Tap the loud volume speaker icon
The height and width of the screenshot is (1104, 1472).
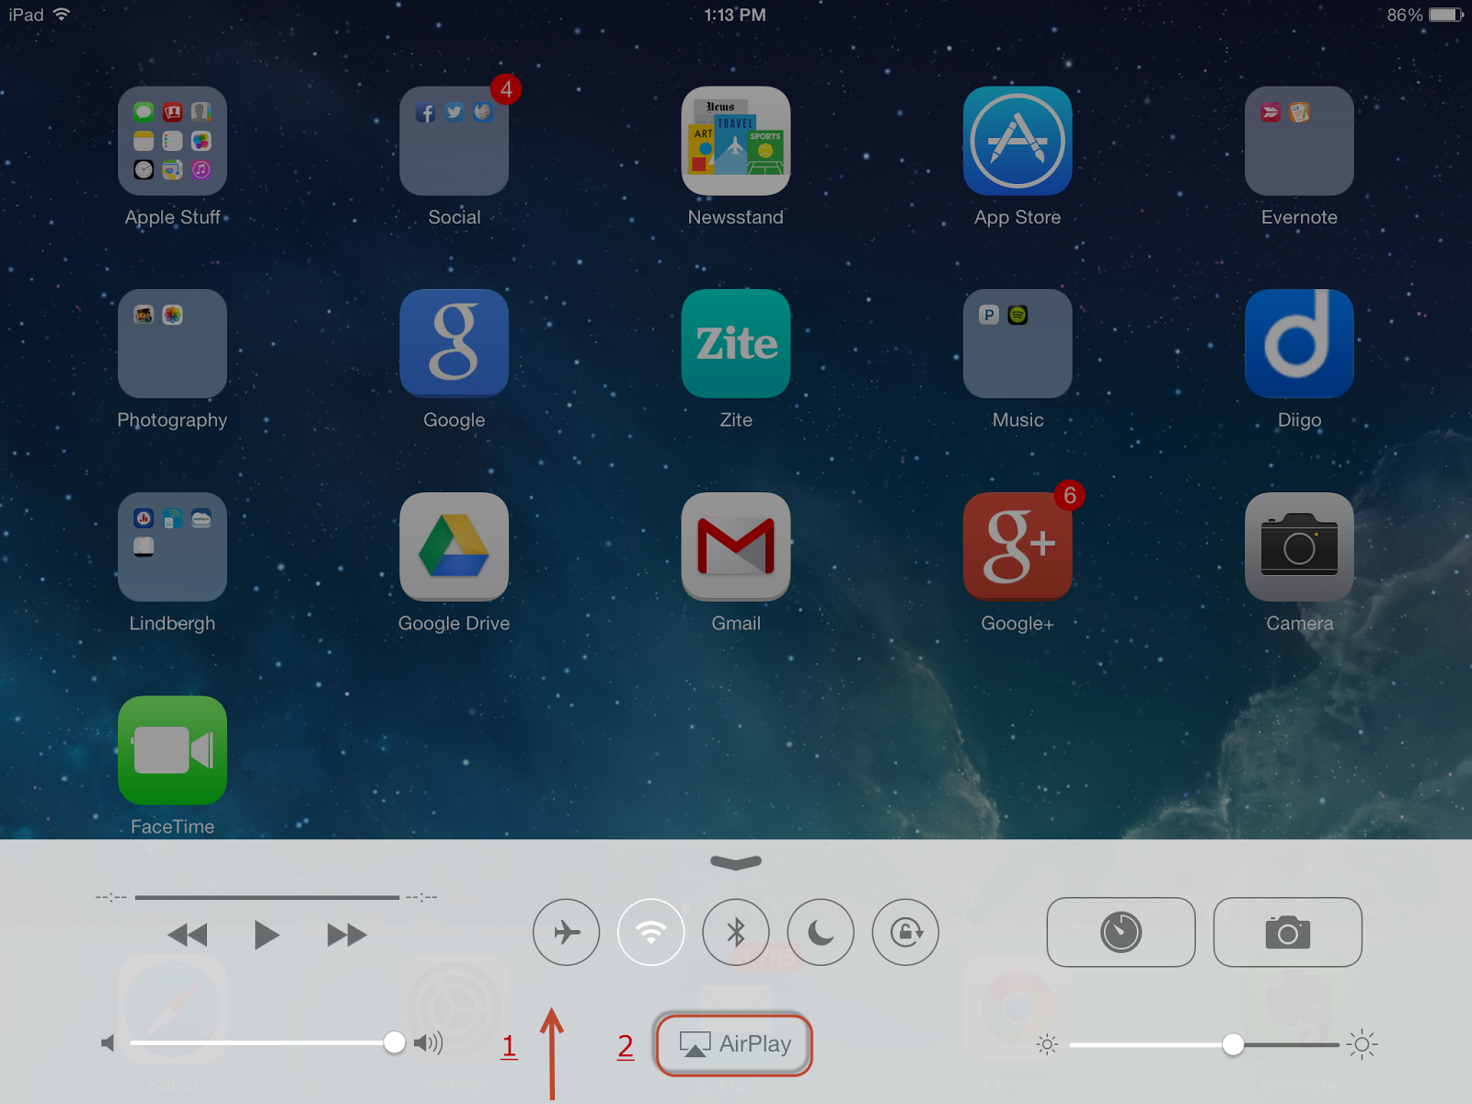click(429, 1043)
